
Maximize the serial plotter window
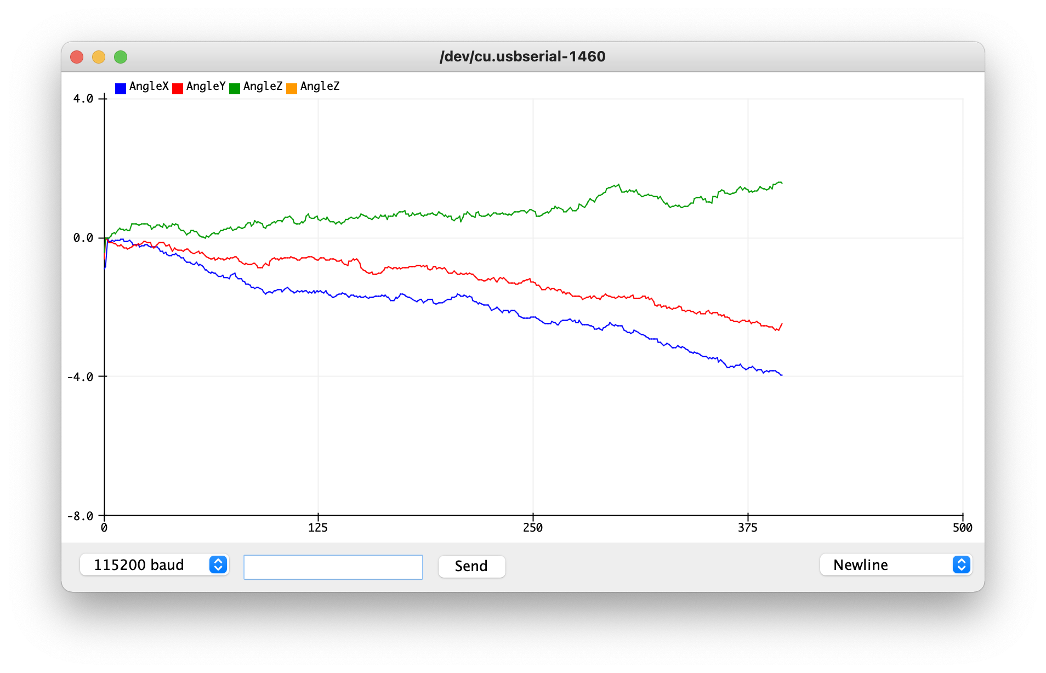121,57
